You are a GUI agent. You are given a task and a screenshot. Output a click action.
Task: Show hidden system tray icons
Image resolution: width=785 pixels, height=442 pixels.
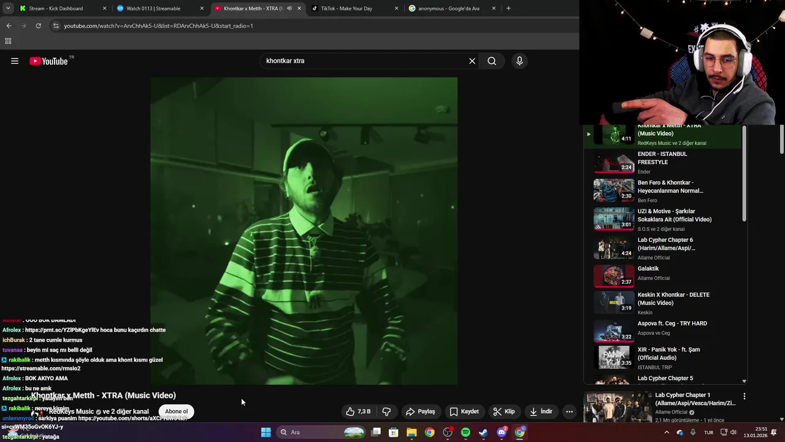(x=667, y=432)
